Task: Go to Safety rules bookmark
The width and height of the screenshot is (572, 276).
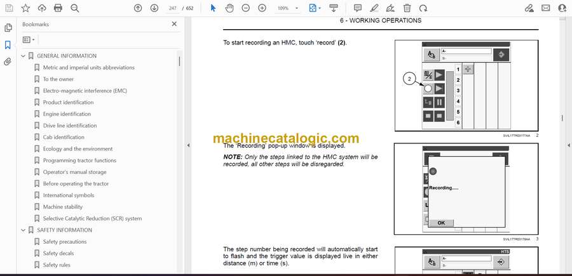Action: click(57, 265)
